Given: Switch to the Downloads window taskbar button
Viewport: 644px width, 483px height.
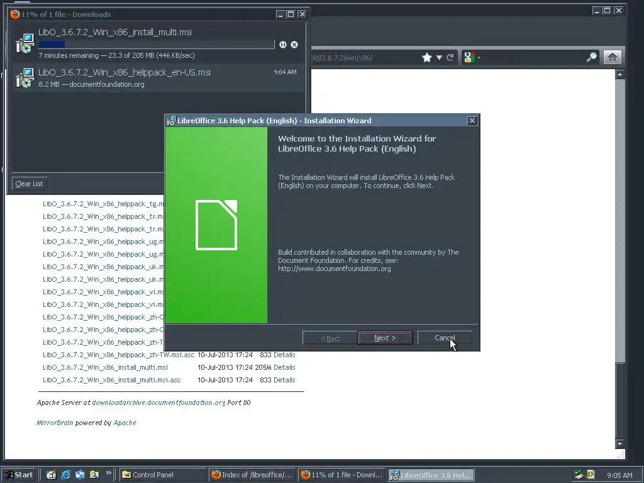Looking at the screenshot, I should click(x=341, y=475).
